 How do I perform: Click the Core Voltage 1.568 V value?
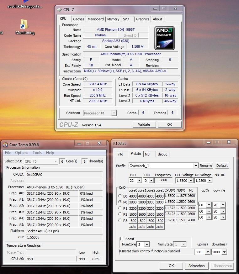click(137, 46)
